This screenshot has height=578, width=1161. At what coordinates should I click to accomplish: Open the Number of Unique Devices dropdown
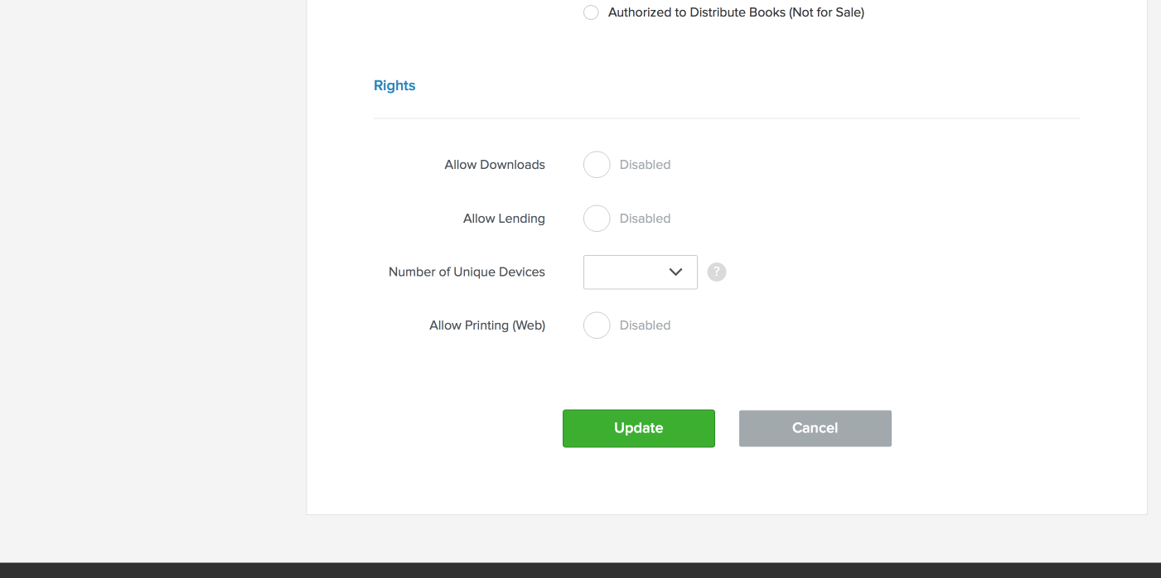tap(640, 272)
